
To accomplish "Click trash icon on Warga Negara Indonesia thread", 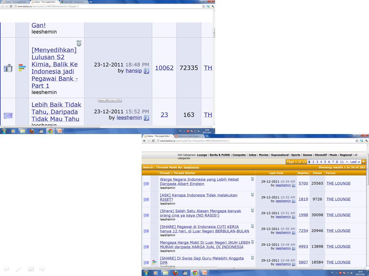I will (252, 179).
